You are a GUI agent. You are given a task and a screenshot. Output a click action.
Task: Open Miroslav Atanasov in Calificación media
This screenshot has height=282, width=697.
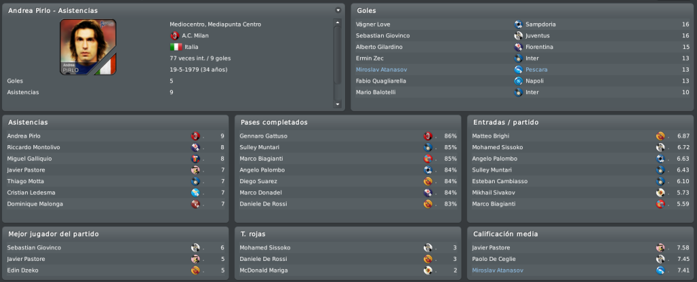coord(498,270)
